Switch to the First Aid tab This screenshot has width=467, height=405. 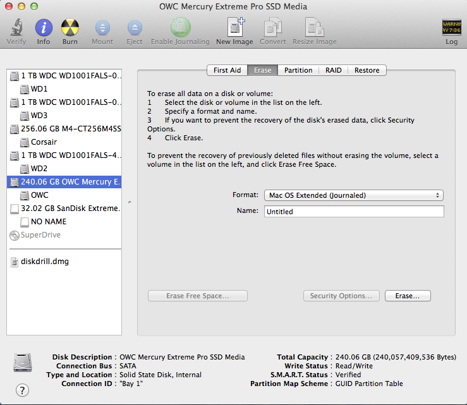tap(227, 70)
